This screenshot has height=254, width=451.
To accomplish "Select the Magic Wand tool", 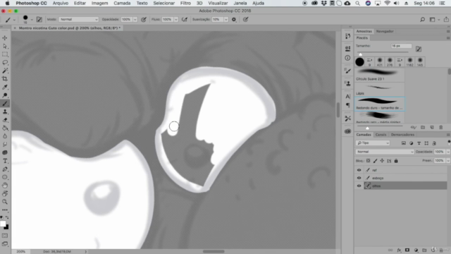I will point(5,71).
